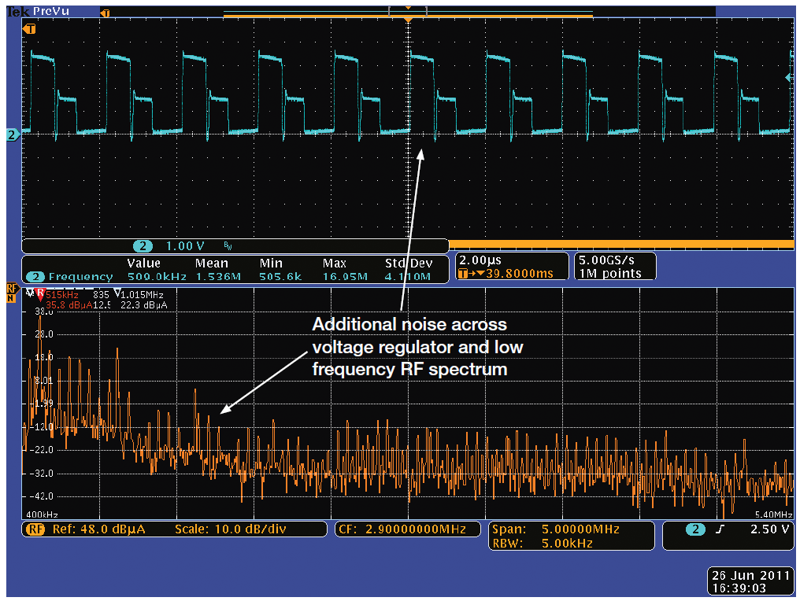Click the trigger level arrow on right edge
This screenshot has width=800, height=601.
(788, 78)
